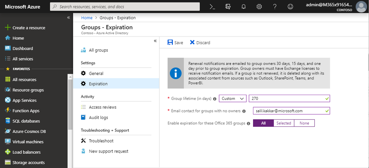This screenshot has height=168, width=369.
Task: Open Audit logs in Activity
Action: (98, 118)
